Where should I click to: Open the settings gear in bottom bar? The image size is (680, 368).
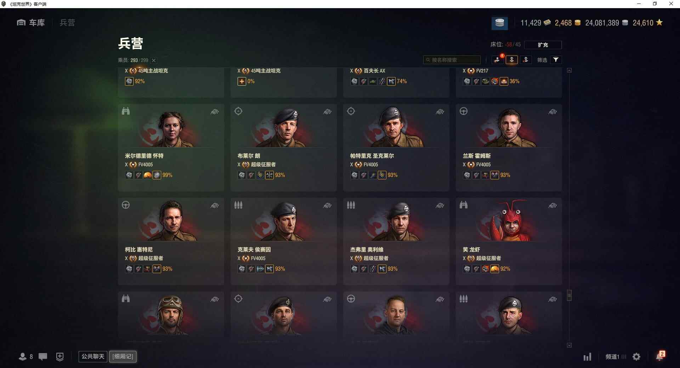(636, 357)
